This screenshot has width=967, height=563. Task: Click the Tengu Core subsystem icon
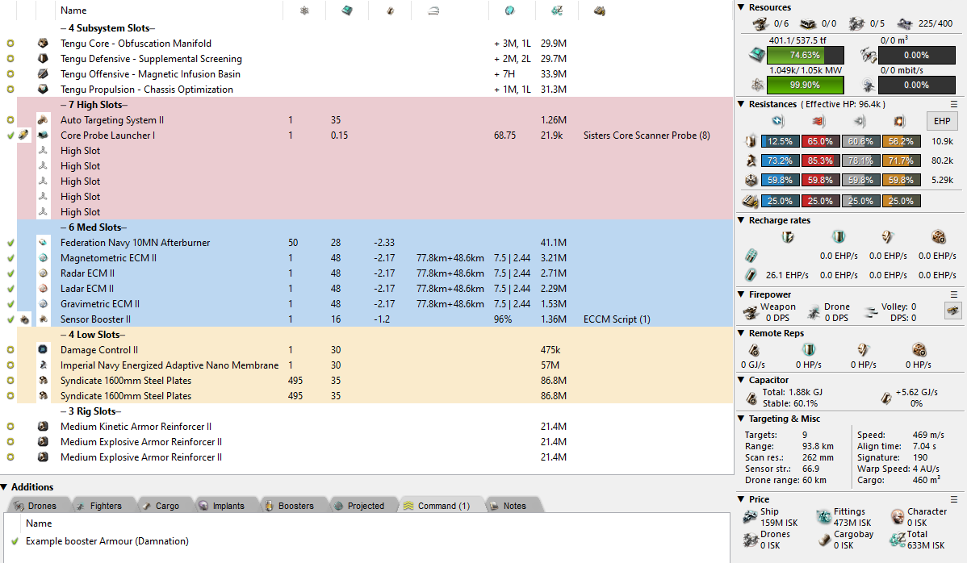(x=43, y=44)
